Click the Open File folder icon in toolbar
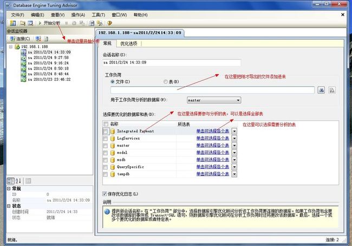352x246 pixels. (22, 23)
